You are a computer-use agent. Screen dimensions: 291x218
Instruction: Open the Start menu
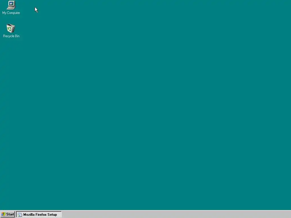pyautogui.click(x=8, y=214)
